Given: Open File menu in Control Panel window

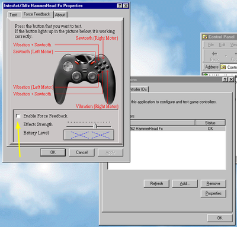Looking at the screenshot, I should 211,45.
